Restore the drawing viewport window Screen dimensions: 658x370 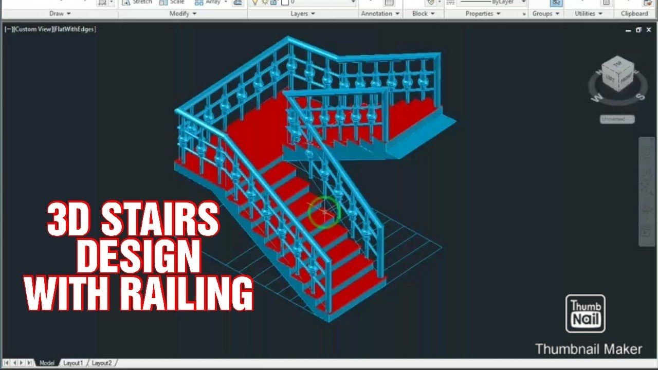[x=639, y=30]
